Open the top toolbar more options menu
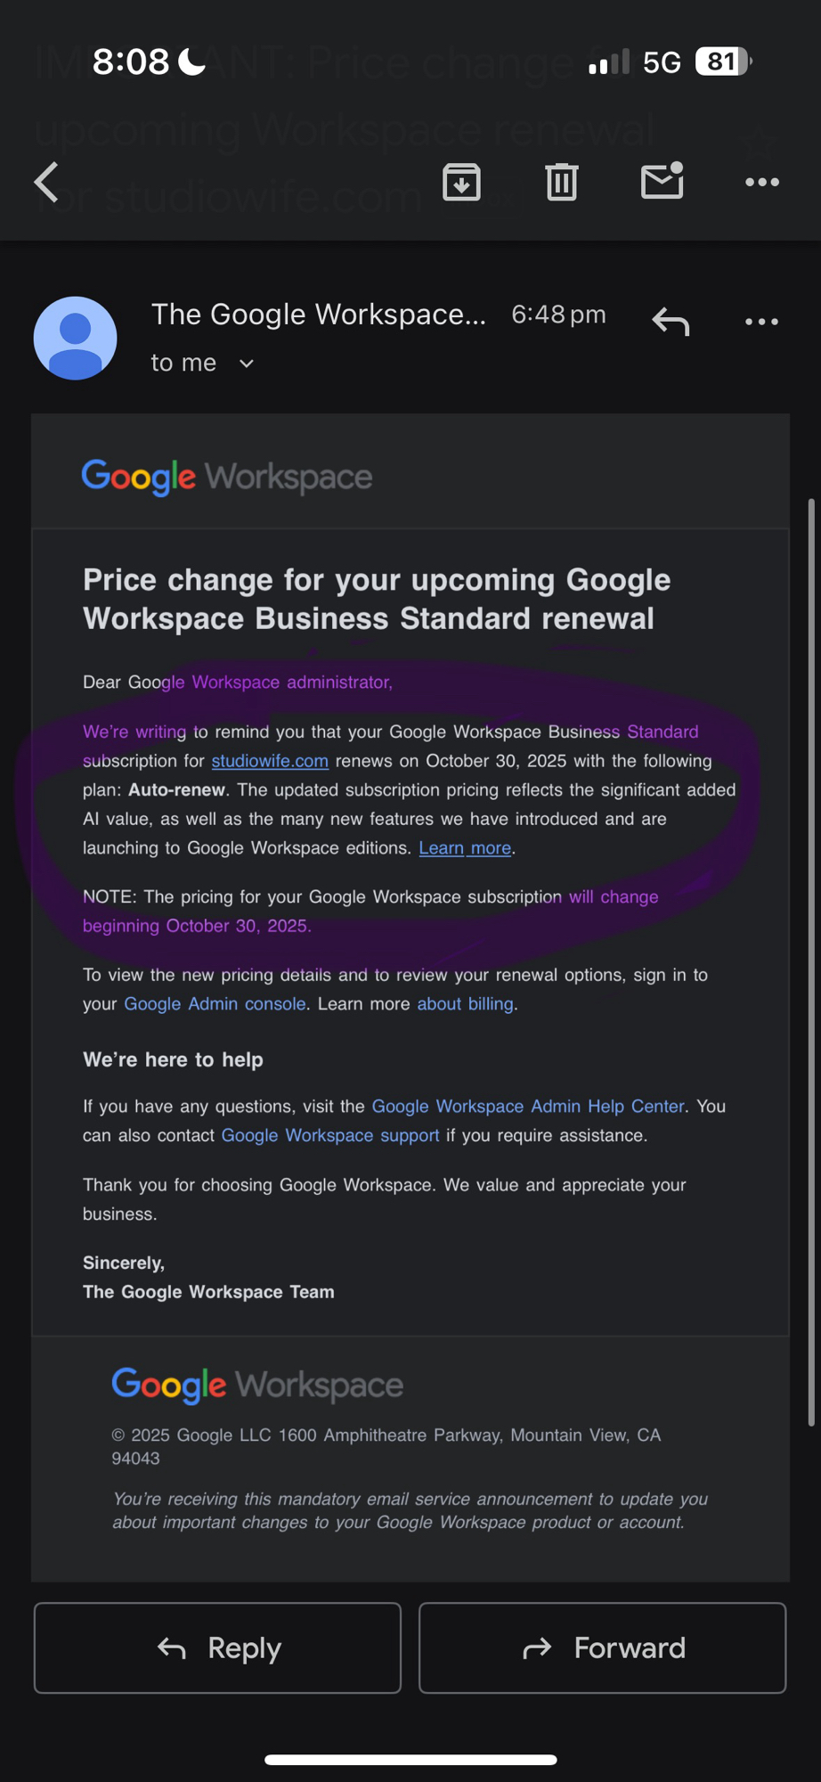The width and height of the screenshot is (821, 1782). (x=762, y=183)
